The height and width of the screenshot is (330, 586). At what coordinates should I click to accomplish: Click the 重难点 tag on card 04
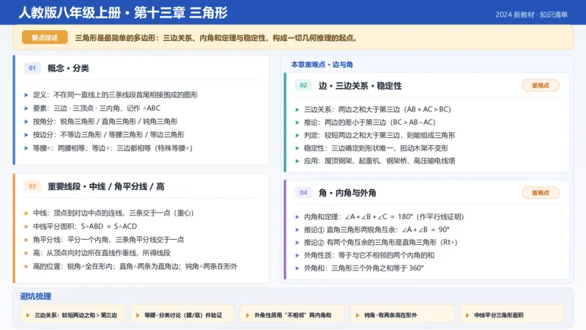click(x=541, y=193)
